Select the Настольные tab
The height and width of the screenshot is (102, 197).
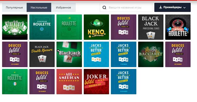[39, 7]
